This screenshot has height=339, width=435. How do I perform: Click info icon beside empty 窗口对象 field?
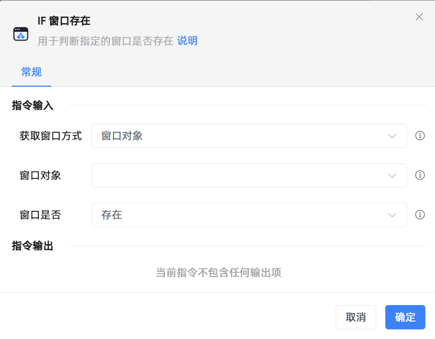420,175
